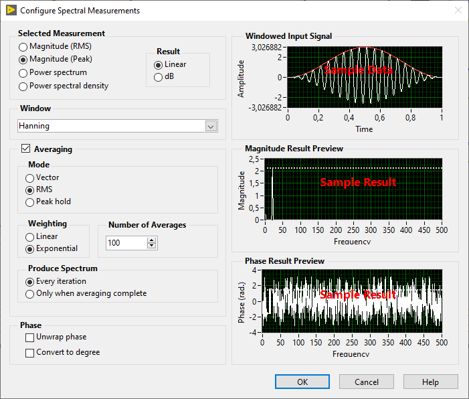This screenshot has height=399, width=469.
Task: Open the Hanning window dropdown arrow
Action: [211, 126]
